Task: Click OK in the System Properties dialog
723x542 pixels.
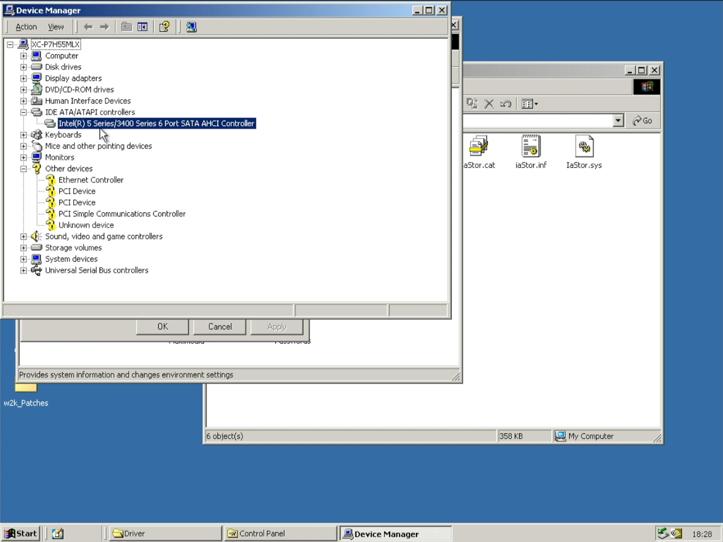Action: coord(163,327)
